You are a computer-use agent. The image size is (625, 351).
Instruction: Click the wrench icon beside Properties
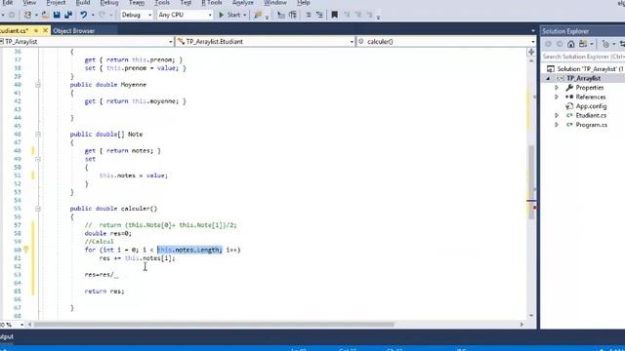pos(569,88)
